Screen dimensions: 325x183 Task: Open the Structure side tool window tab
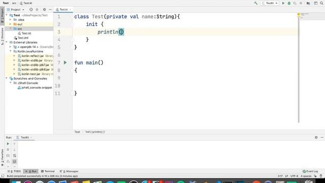(2, 36)
